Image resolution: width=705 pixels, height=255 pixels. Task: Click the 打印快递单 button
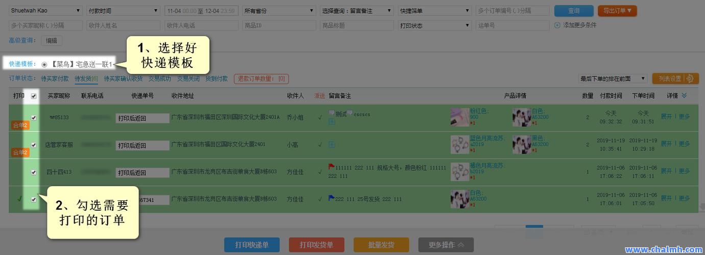[x=252, y=245]
